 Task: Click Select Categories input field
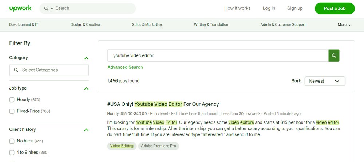pos(49,70)
